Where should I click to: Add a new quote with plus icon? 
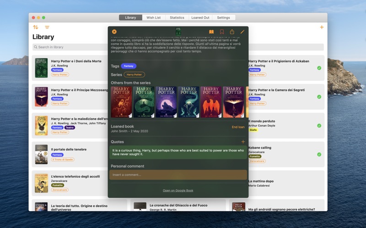[x=243, y=142]
